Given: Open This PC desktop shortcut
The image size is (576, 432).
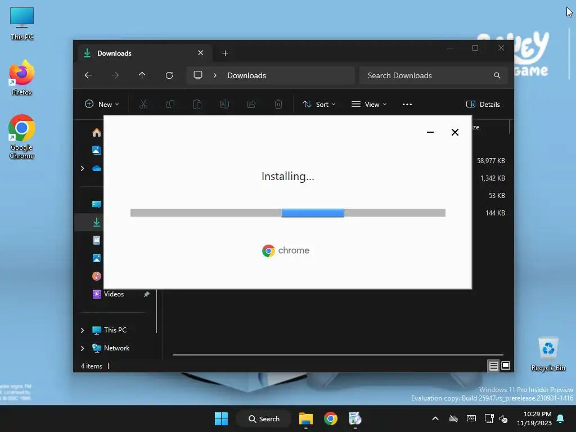Looking at the screenshot, I should pyautogui.click(x=22, y=24).
